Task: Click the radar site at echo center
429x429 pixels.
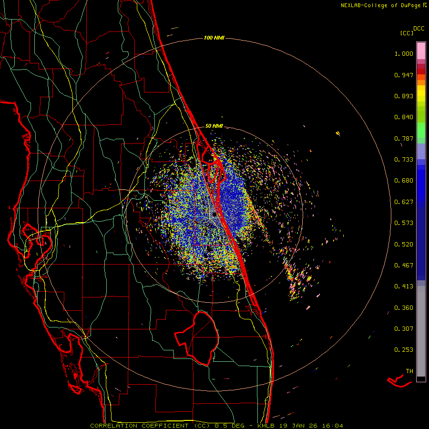Action: [x=214, y=215]
